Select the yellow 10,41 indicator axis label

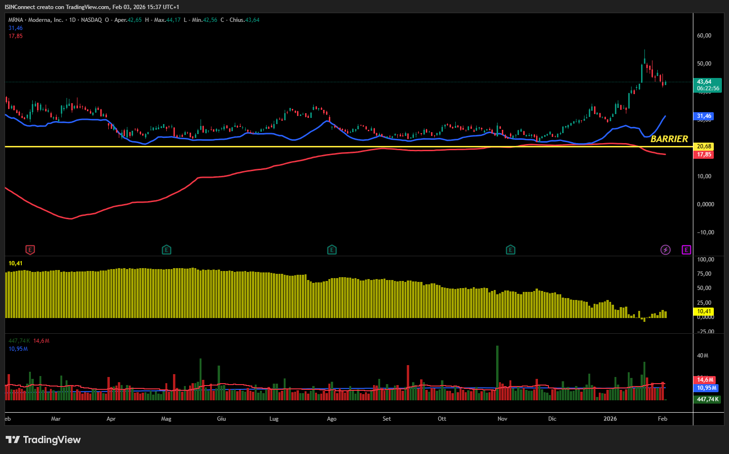[x=704, y=311]
